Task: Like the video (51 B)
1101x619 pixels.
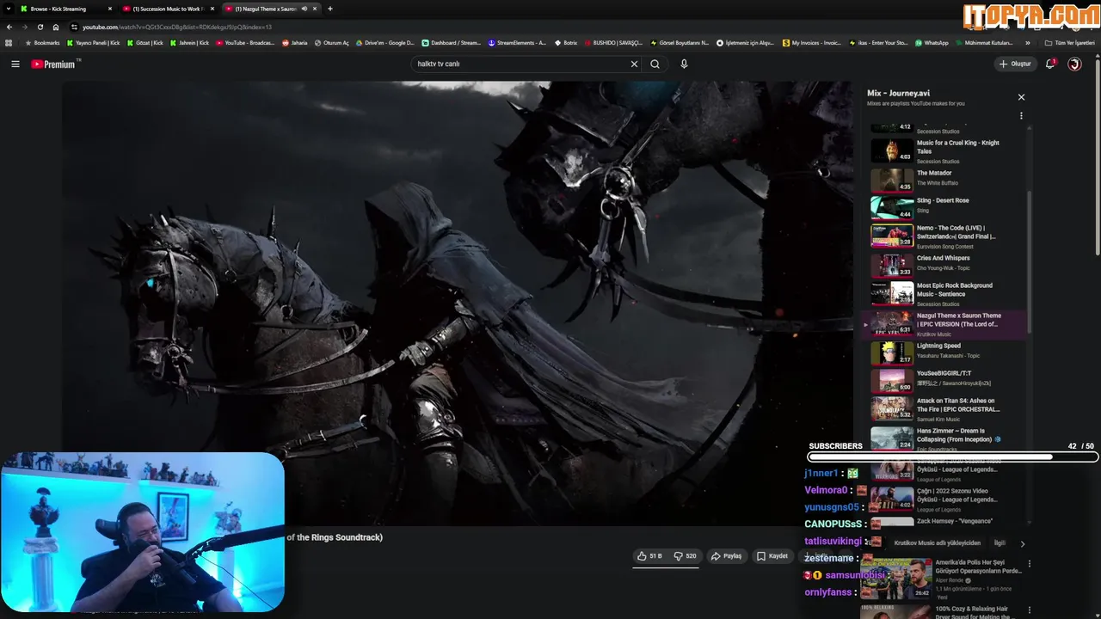Action: (x=649, y=556)
